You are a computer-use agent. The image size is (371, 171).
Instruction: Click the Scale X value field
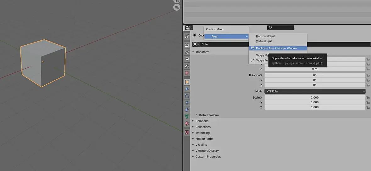(x=315, y=98)
